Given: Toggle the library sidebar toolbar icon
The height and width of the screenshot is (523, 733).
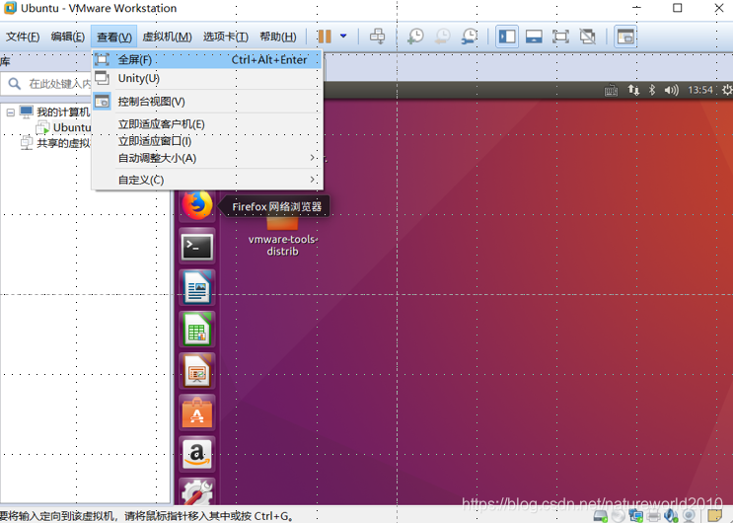Looking at the screenshot, I should [x=507, y=37].
